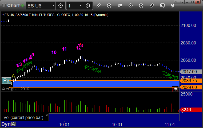Screen dimensions: 203x128
Task: Open the interval dropdown showing 1
Action: point(81,6)
